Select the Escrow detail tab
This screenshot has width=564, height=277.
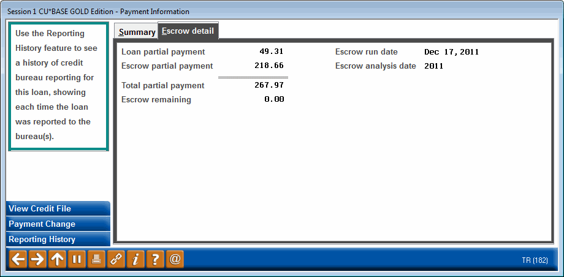188,31
